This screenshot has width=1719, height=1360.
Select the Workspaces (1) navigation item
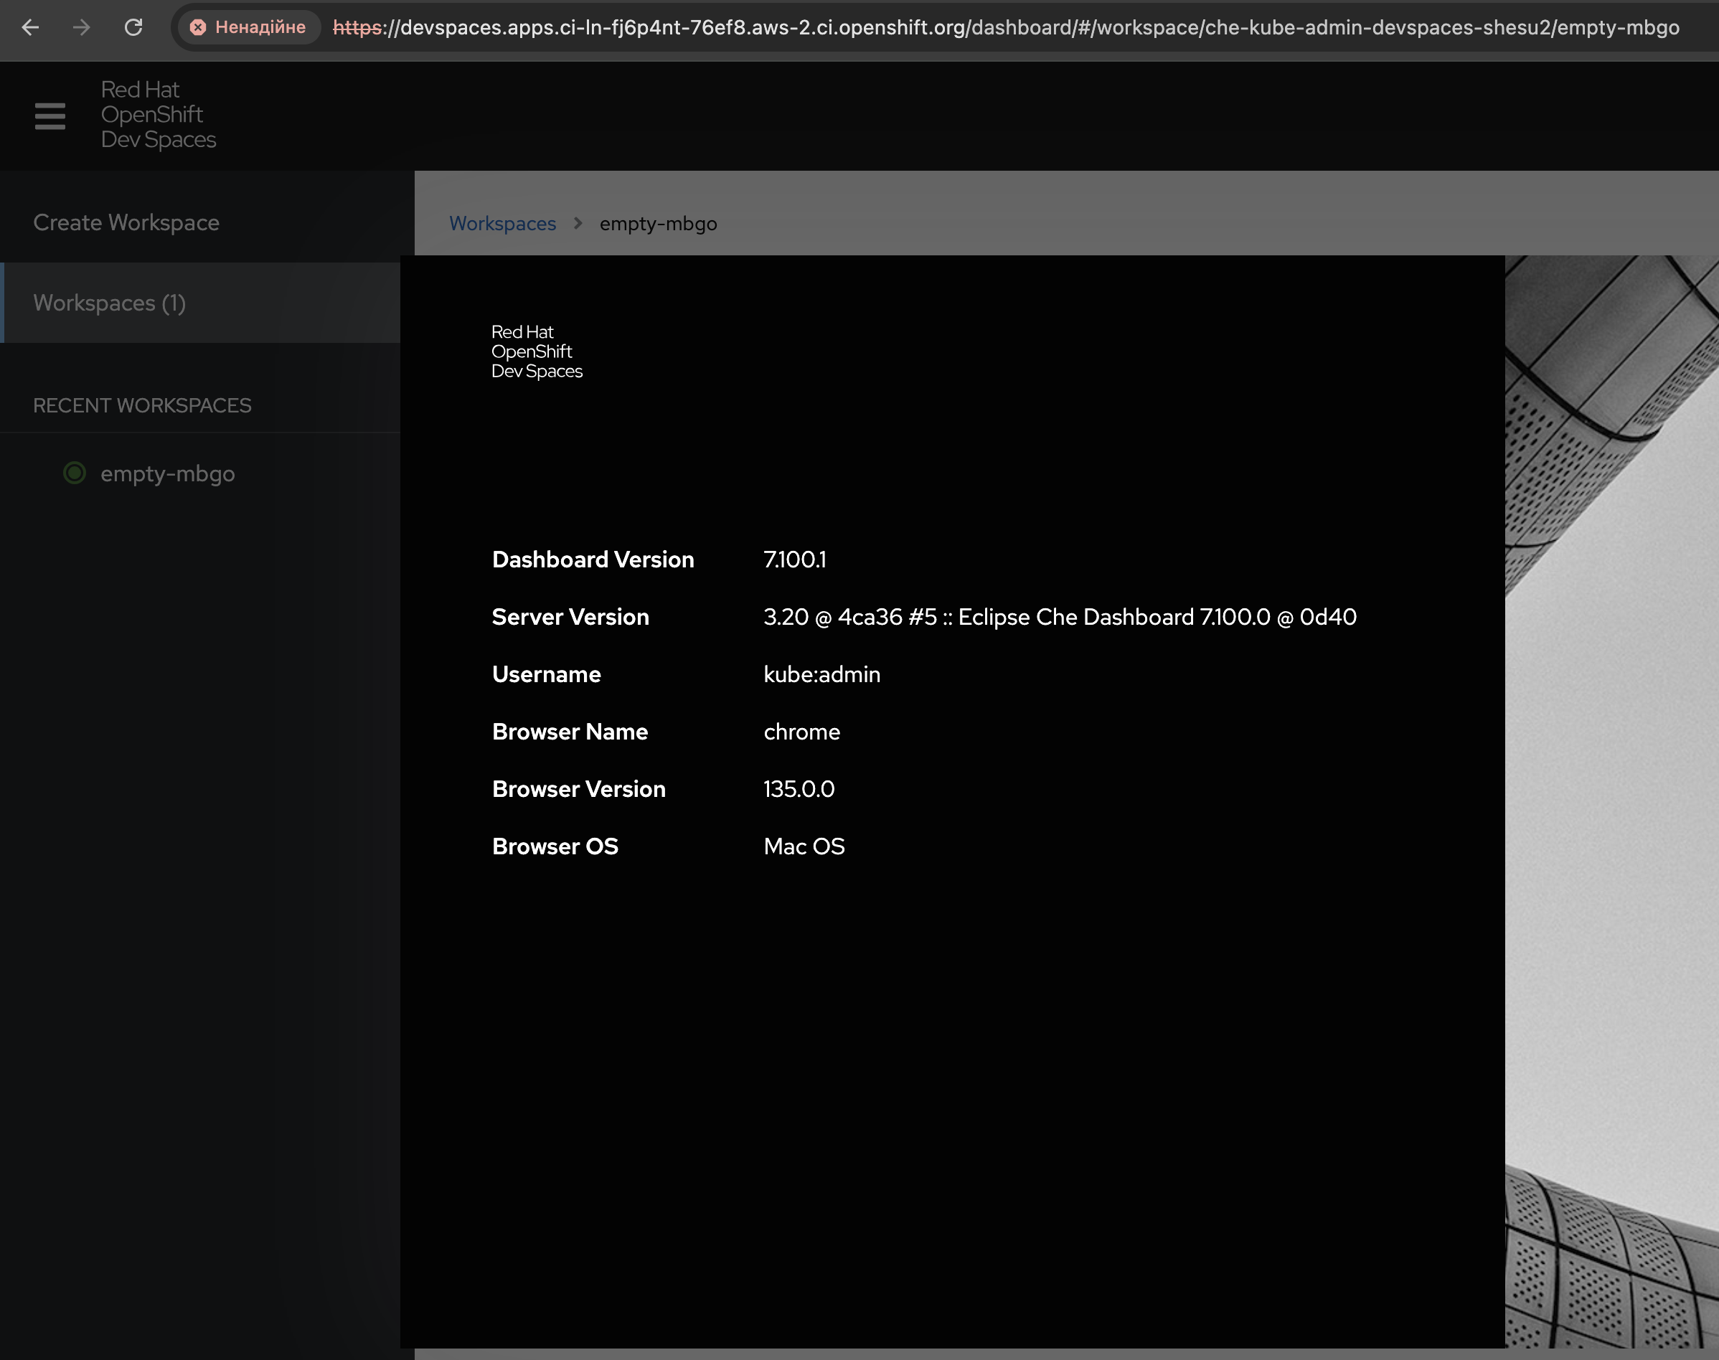pyautogui.click(x=109, y=303)
